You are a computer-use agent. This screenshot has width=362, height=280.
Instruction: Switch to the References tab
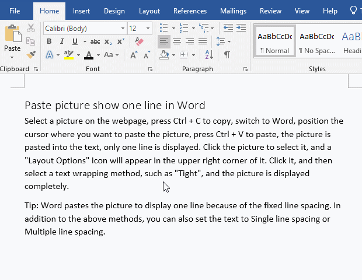[x=190, y=11]
